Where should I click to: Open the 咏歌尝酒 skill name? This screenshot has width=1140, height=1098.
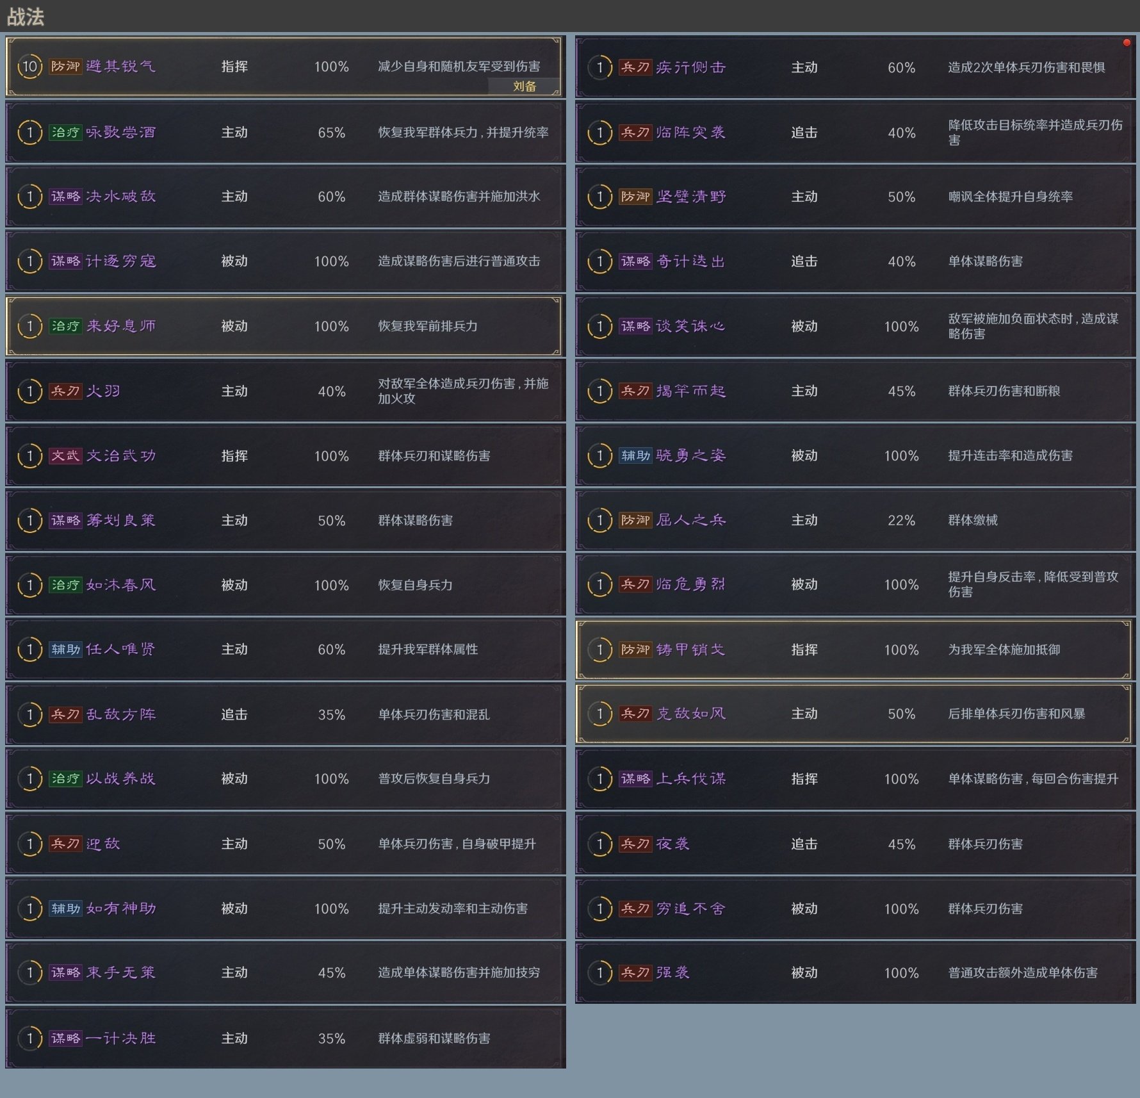(121, 133)
